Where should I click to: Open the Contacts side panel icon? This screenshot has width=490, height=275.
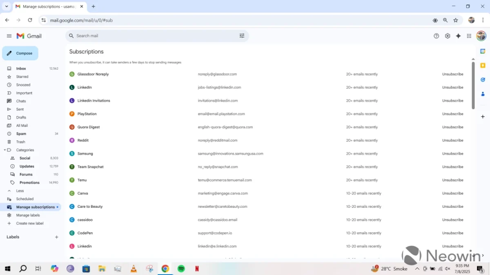[x=483, y=94]
